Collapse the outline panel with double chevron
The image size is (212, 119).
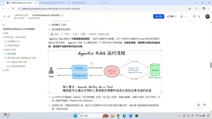coord(4,25)
